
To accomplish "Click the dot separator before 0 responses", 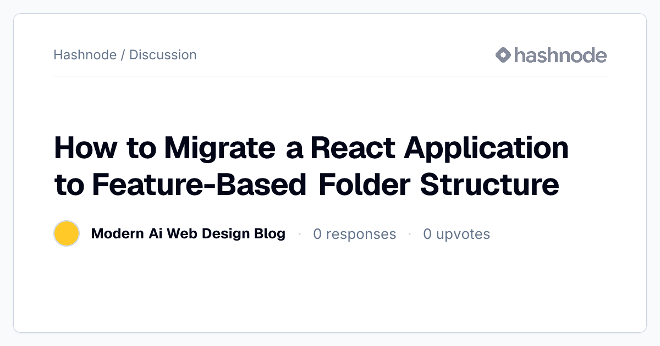I will coord(299,234).
